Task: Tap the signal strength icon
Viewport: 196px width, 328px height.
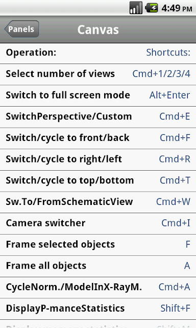Action: tap(136, 8)
